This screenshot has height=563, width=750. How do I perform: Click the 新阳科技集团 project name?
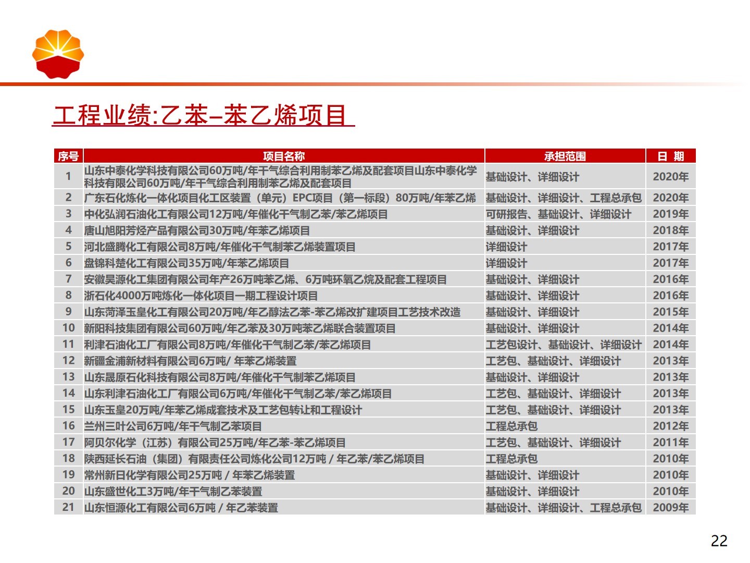tap(240, 328)
